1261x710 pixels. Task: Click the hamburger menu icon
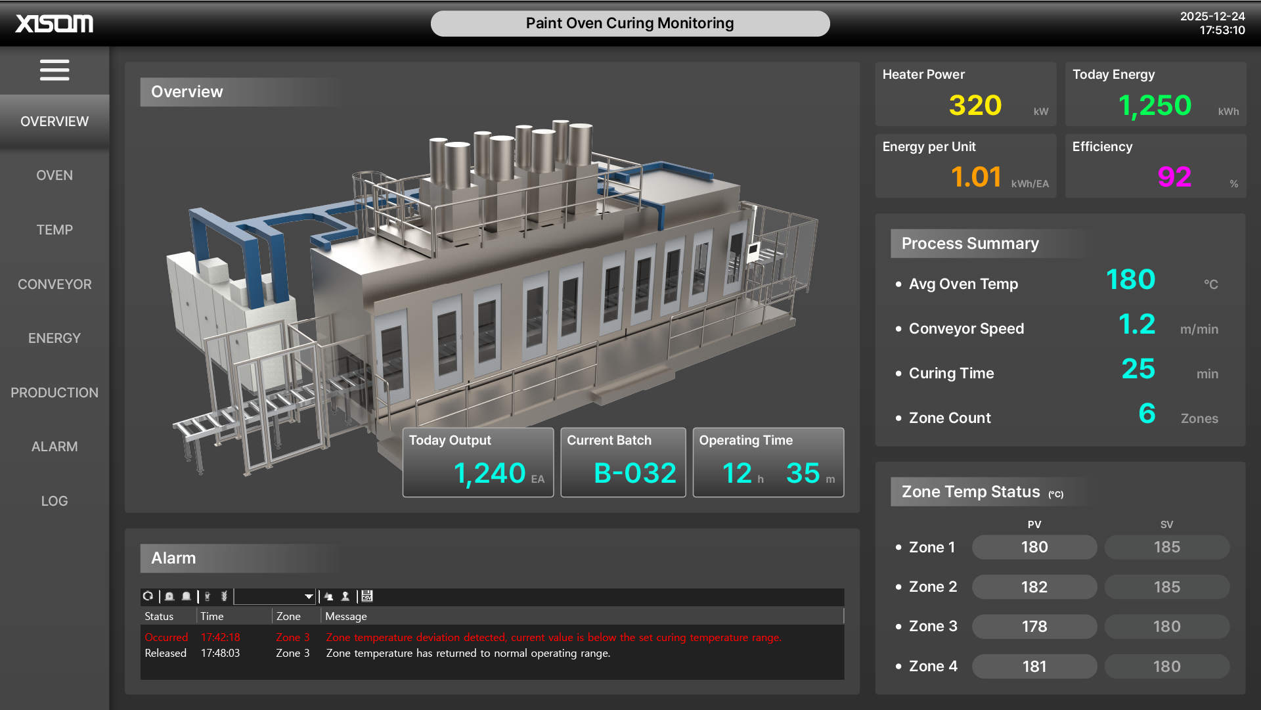[55, 70]
